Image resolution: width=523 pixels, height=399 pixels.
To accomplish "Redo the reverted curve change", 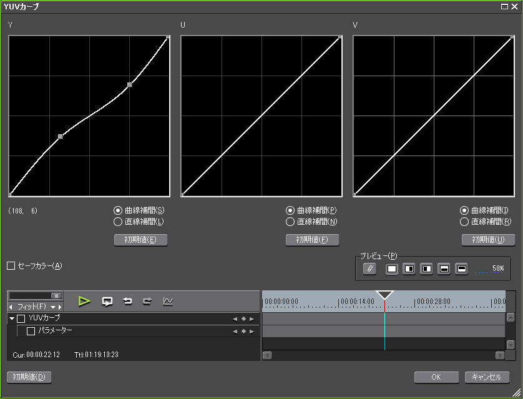I will point(147,302).
